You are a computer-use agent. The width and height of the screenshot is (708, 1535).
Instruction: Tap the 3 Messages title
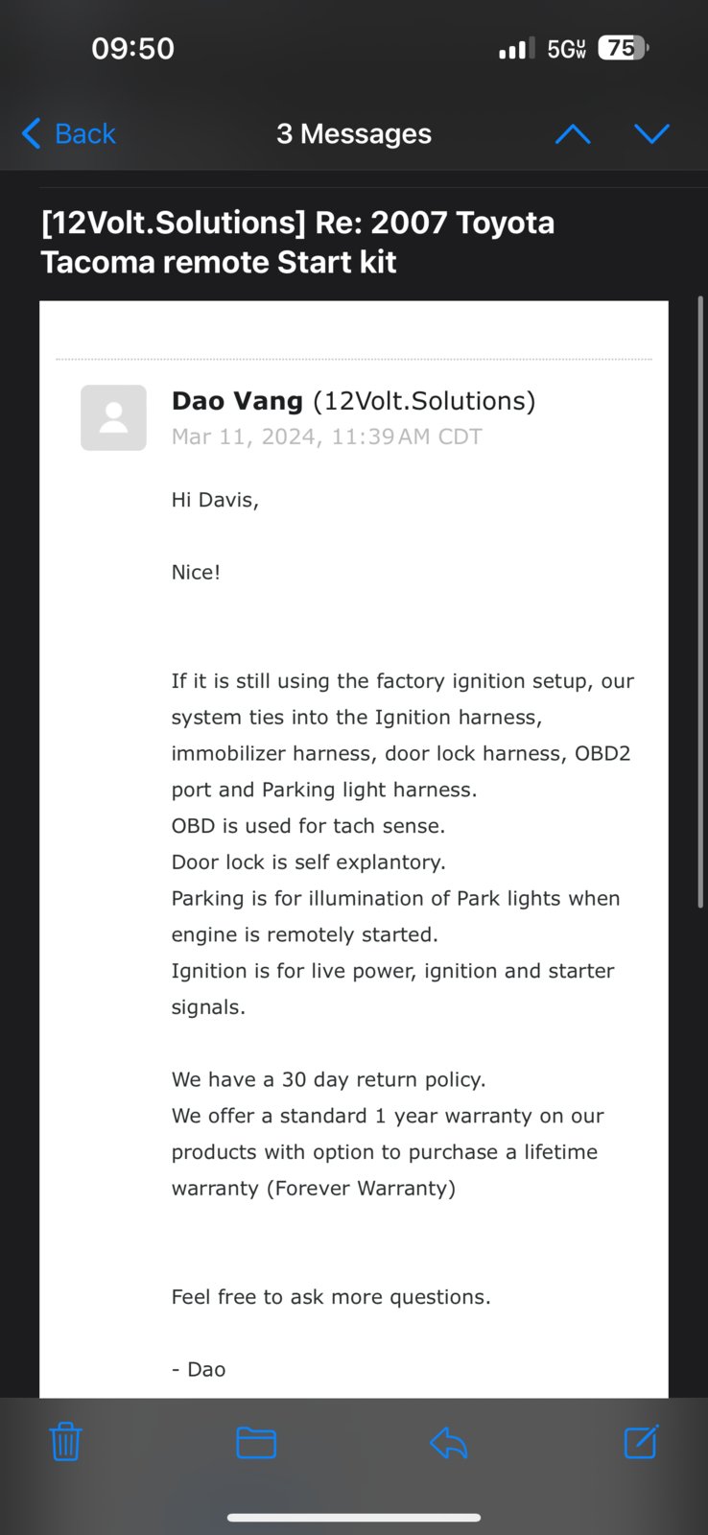tap(354, 133)
